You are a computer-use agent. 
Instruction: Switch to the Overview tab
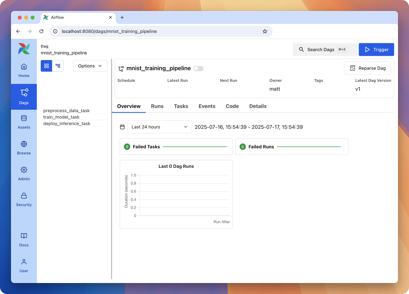[x=129, y=106]
